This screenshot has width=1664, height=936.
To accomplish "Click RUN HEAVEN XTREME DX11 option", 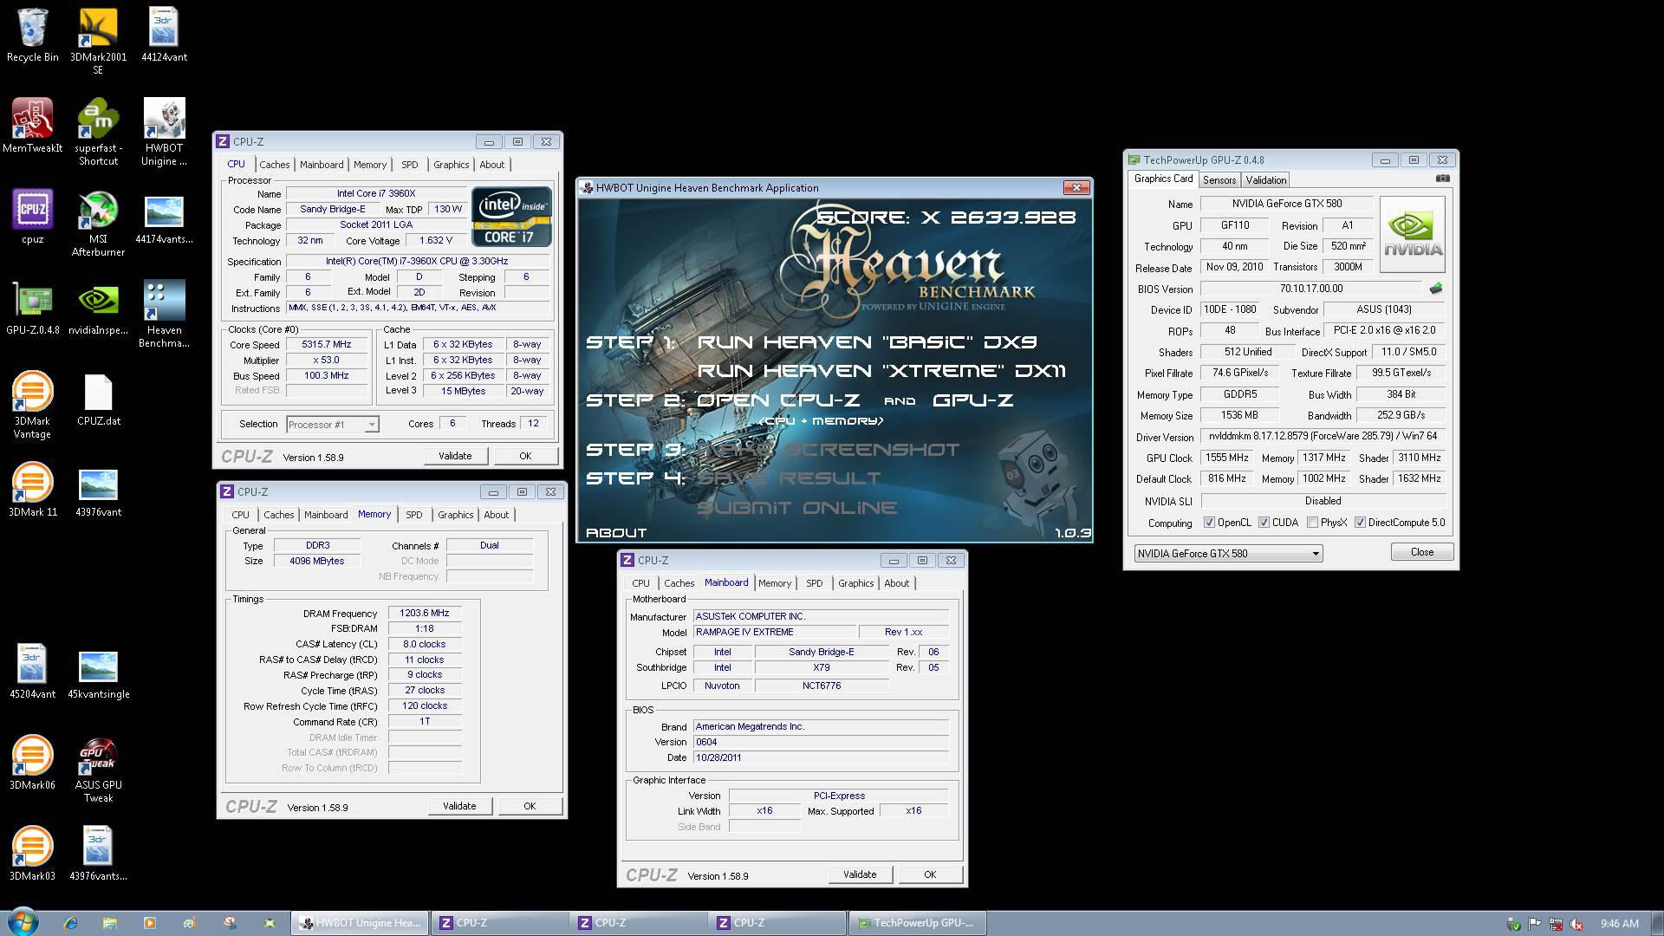I will 881,371.
